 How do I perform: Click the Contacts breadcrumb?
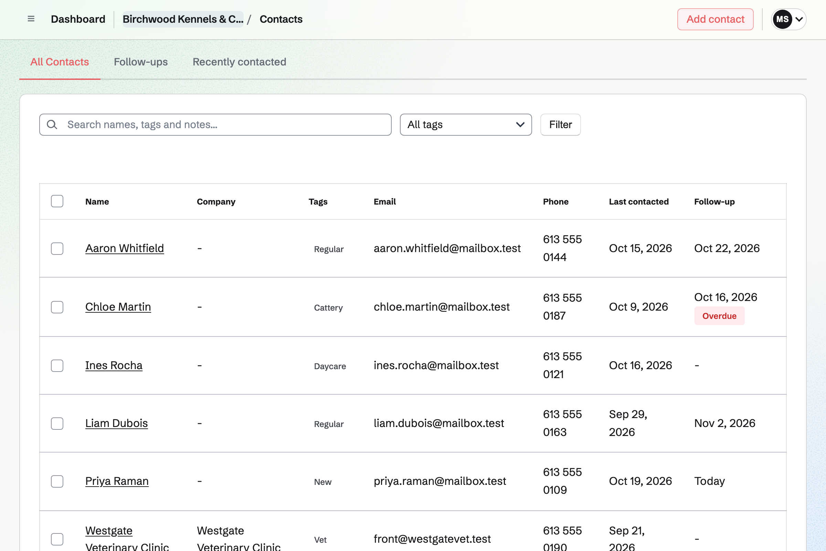pyautogui.click(x=281, y=19)
